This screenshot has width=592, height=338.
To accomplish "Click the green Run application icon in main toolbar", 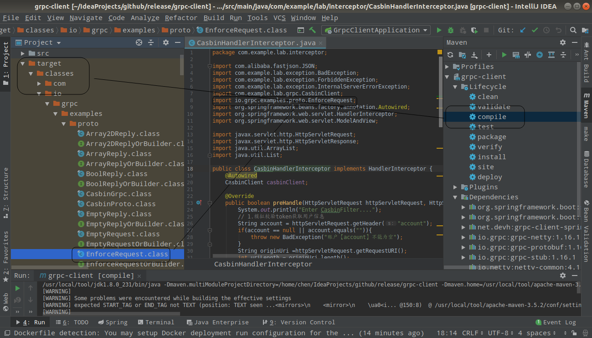I will point(439,30).
